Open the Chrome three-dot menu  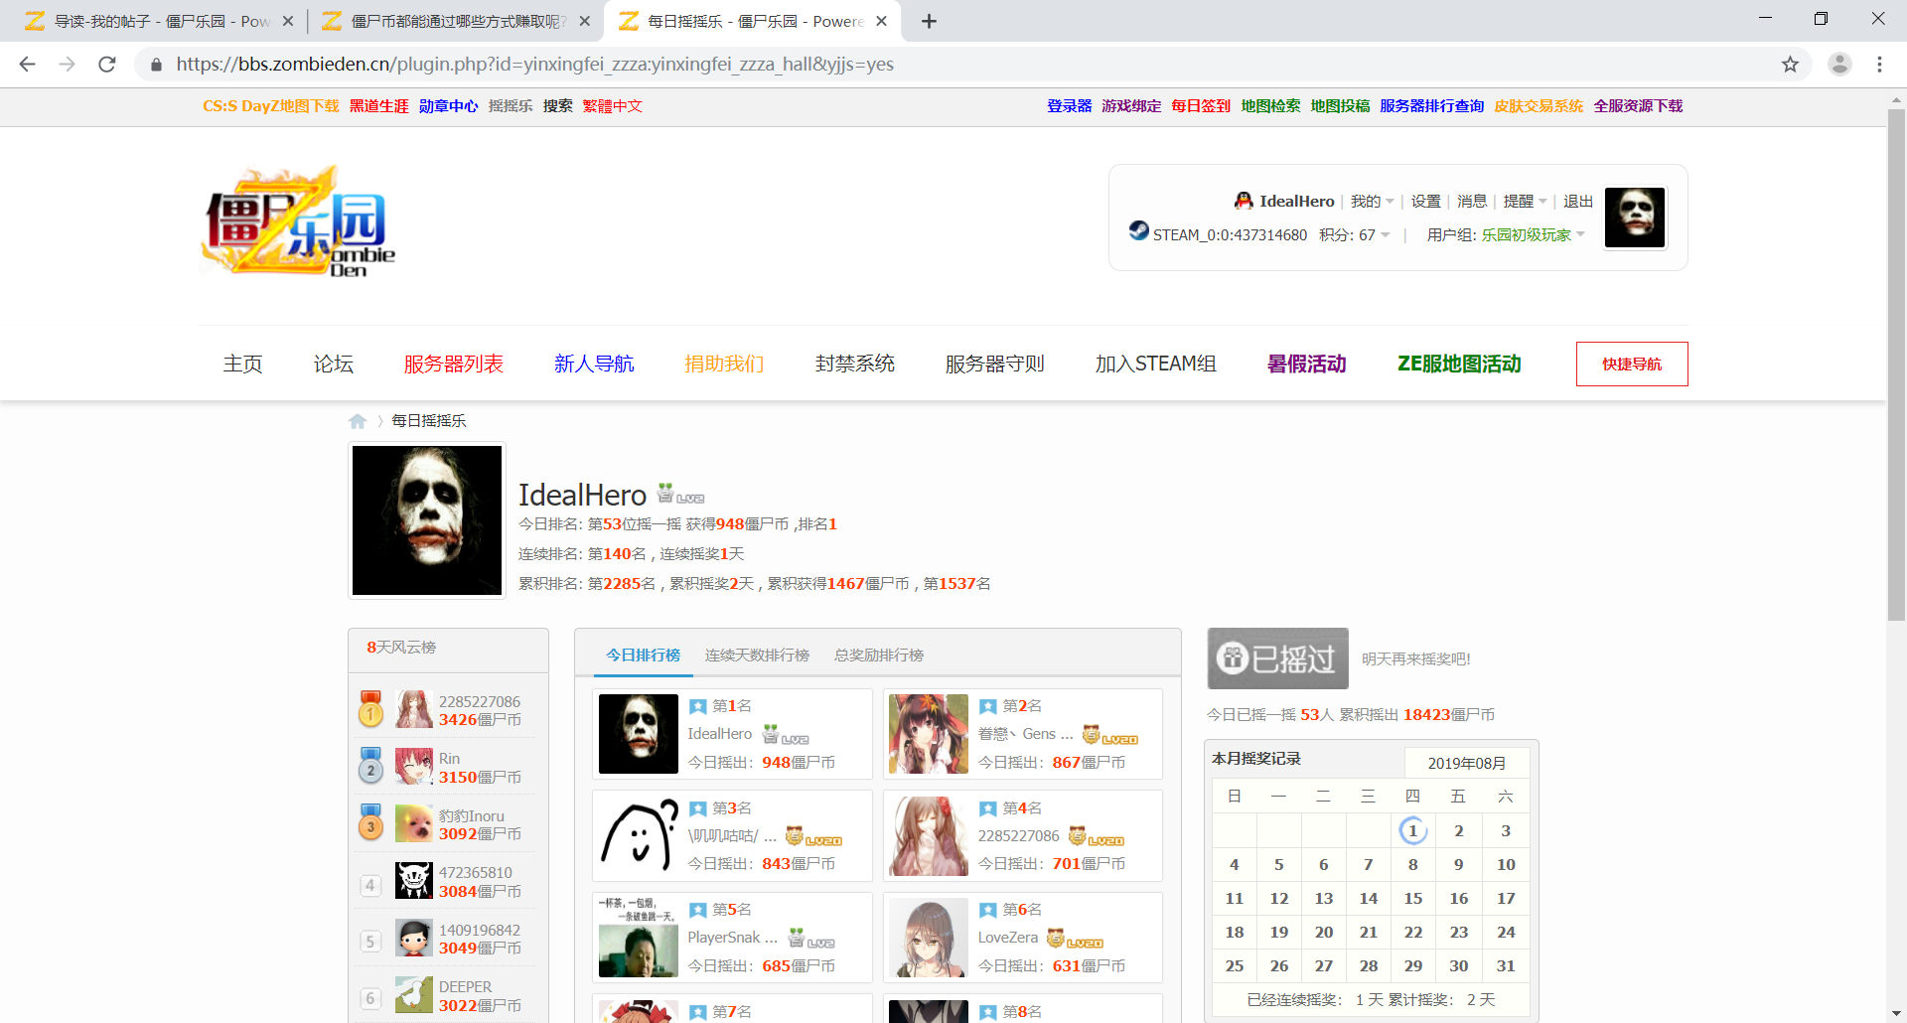pyautogui.click(x=1879, y=65)
